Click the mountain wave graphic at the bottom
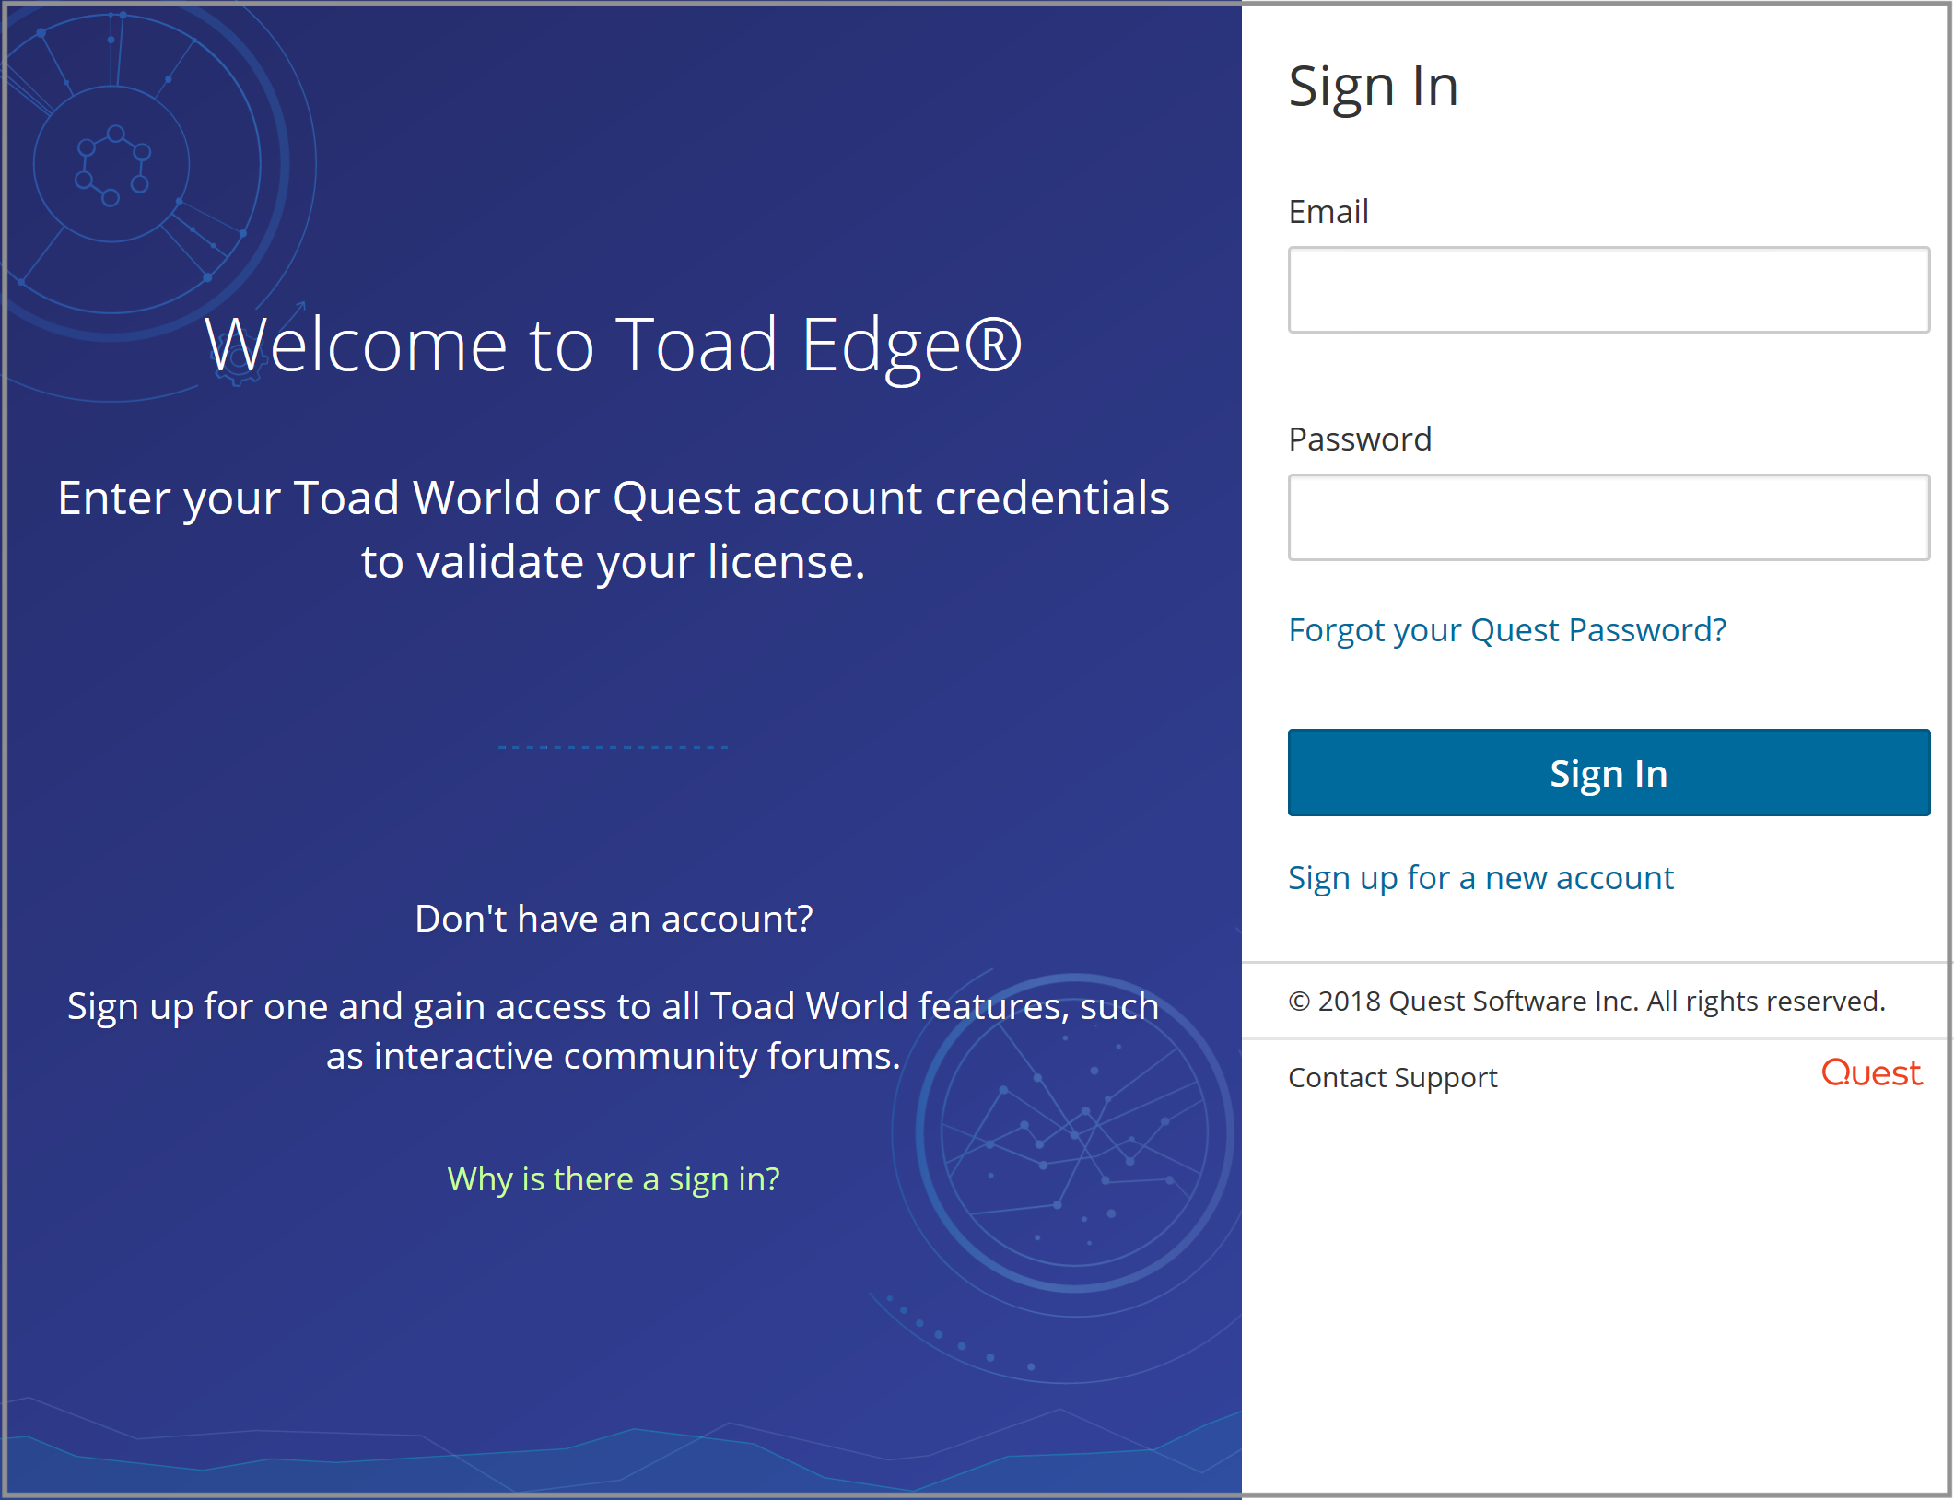 click(621, 1447)
